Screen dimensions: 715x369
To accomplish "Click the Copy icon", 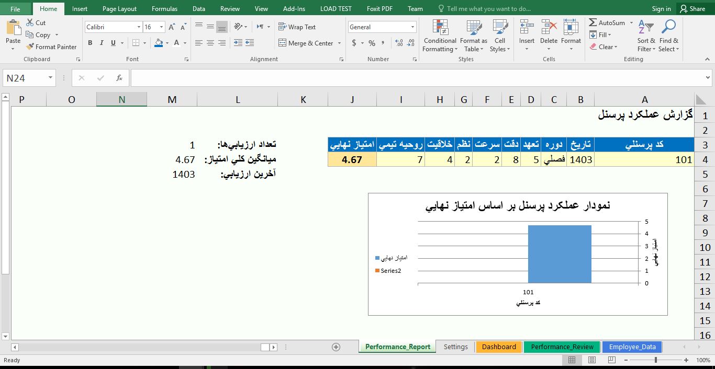I will point(30,34).
